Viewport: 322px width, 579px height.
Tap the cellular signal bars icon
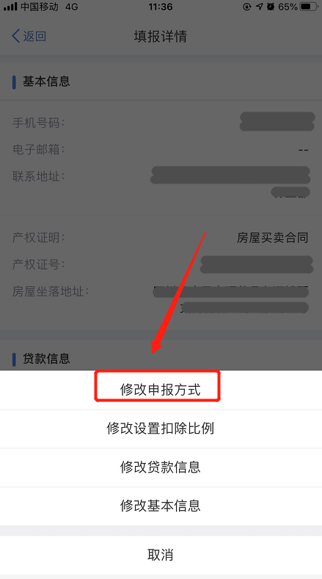click(10, 7)
